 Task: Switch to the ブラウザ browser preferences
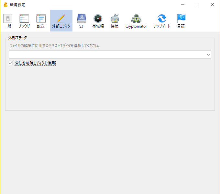click(x=24, y=21)
